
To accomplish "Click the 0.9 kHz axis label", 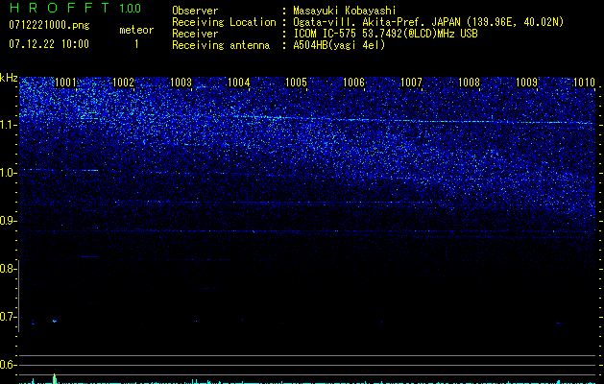I will click(8, 221).
